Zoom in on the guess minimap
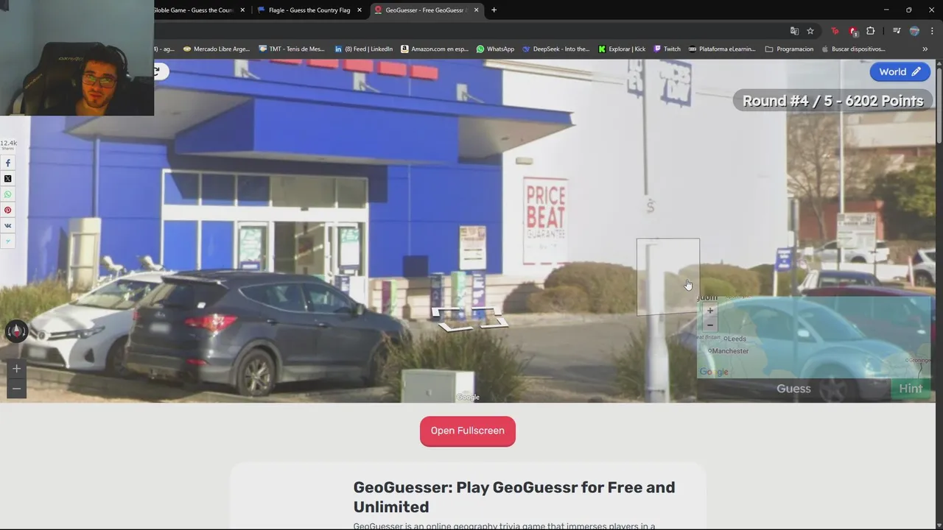 coord(710,311)
